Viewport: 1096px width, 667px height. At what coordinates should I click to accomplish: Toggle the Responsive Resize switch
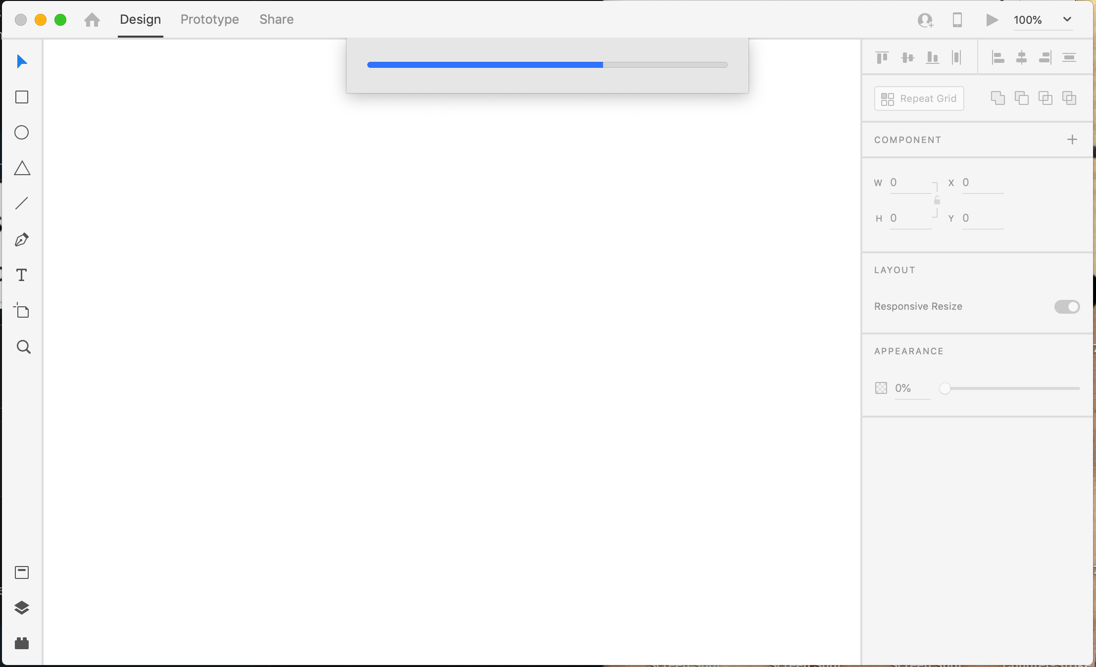pos(1067,307)
